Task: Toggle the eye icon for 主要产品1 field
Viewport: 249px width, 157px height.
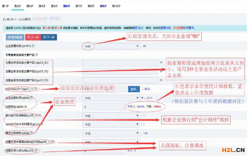Action: [x=161, y=62]
